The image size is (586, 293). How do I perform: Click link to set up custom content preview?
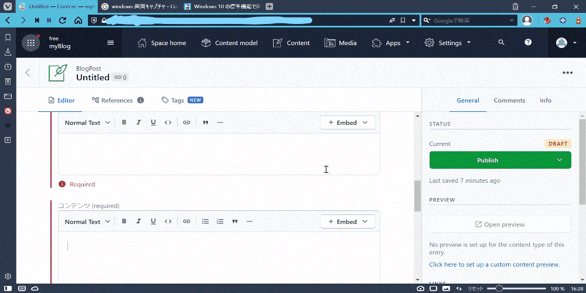[495, 265]
